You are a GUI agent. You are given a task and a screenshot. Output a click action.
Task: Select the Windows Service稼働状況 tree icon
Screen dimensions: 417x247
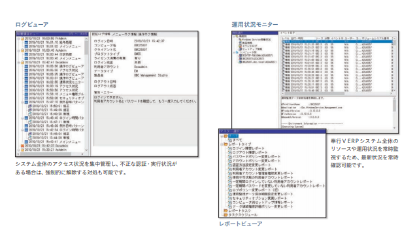click(x=240, y=40)
